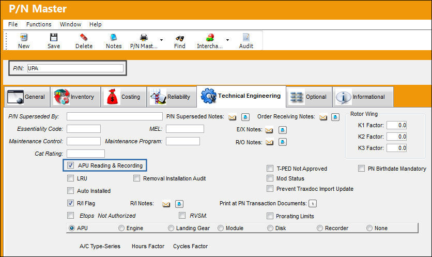Enable the LRU checkbox
This screenshot has width=432, height=257.
tap(70, 178)
